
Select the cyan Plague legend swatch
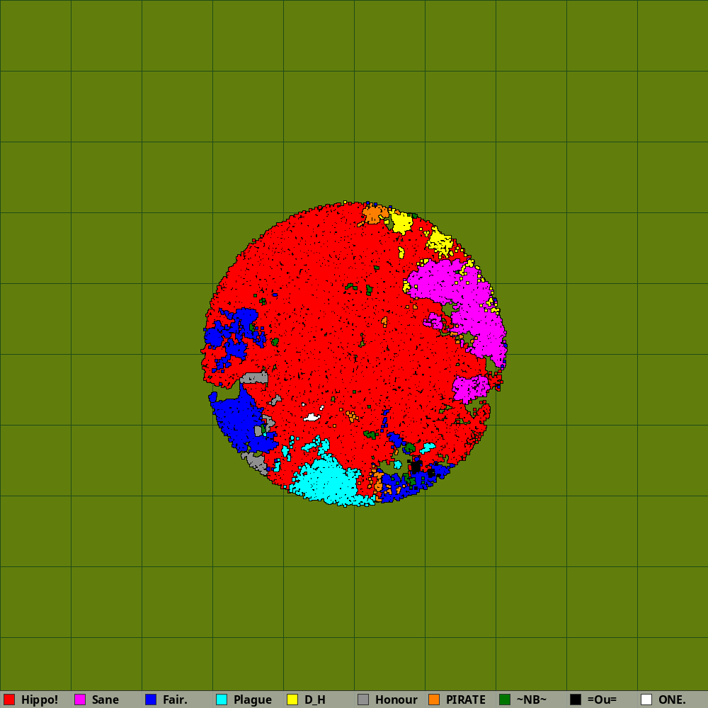[222, 700]
